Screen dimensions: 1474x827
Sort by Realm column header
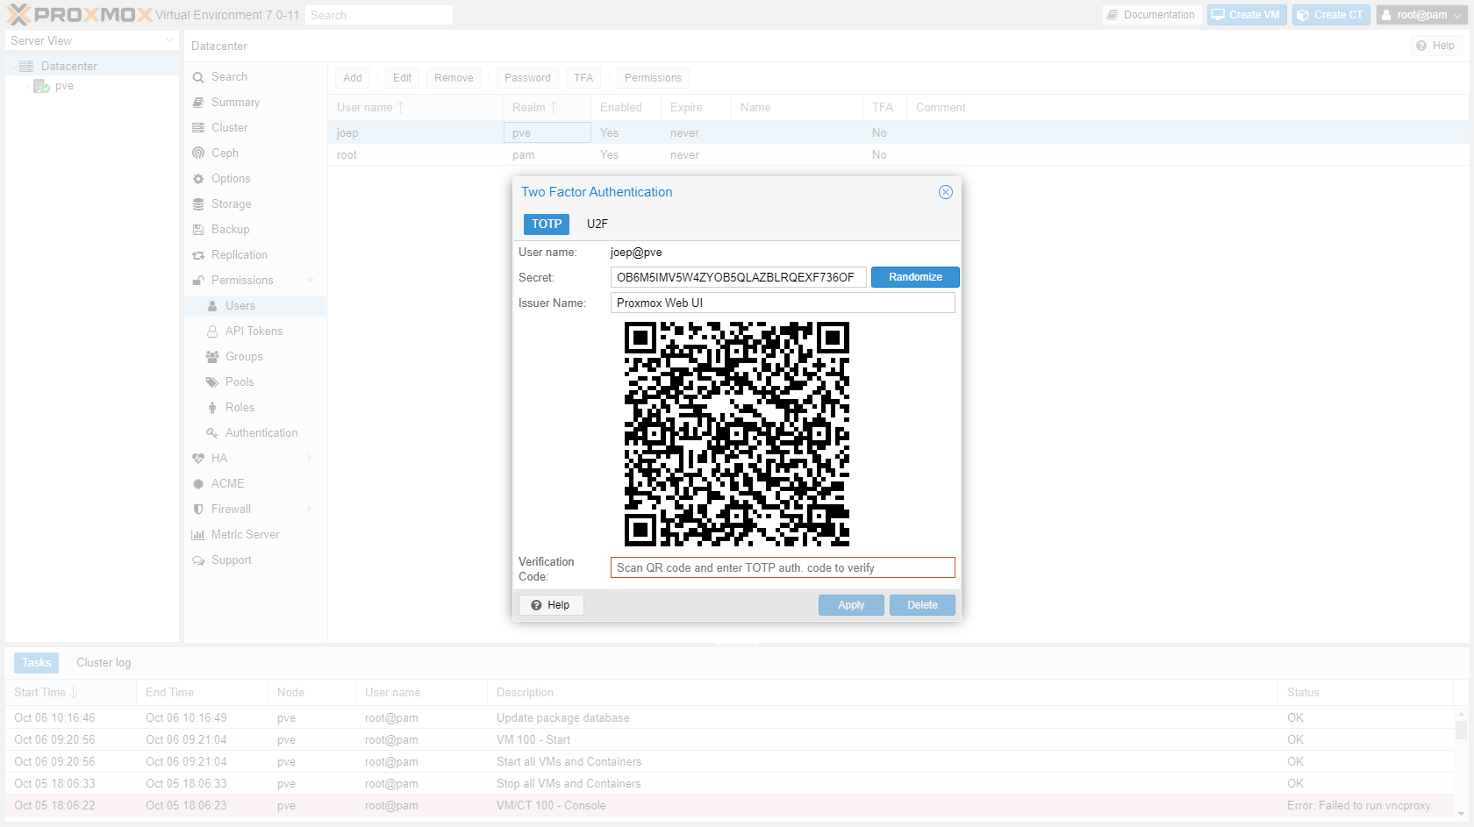547,108
